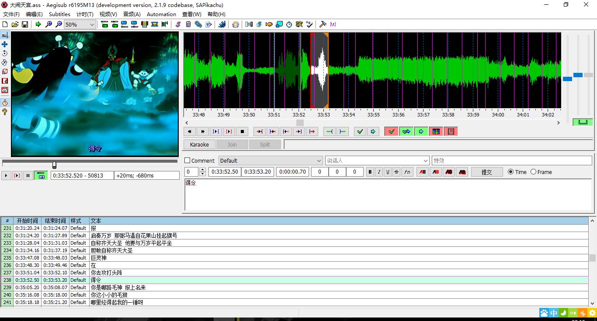The height and width of the screenshot is (321, 597).
Task: Toggle underline with the U button
Action: pos(388,172)
